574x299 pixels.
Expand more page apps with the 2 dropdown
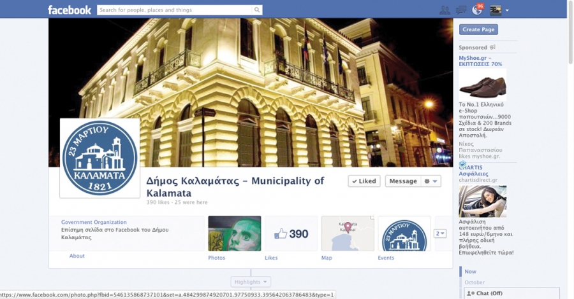pos(440,233)
